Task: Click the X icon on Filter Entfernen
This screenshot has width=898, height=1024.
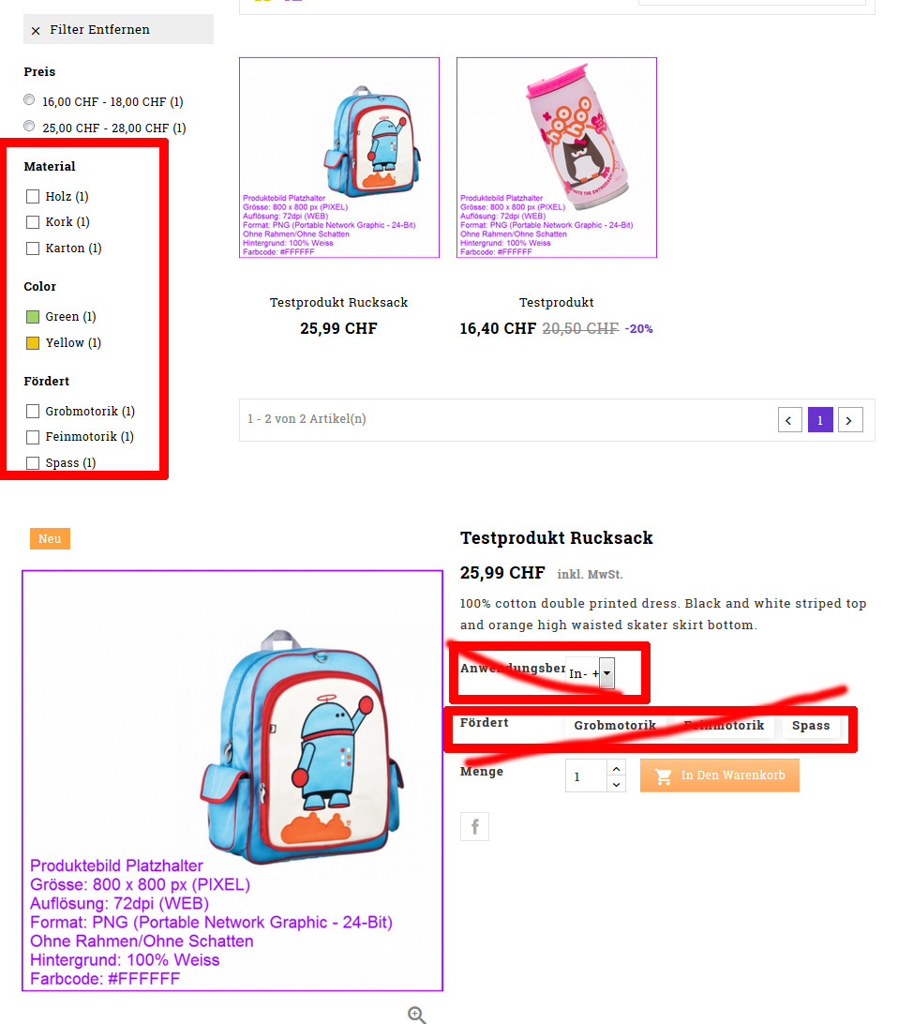Action: (36, 31)
